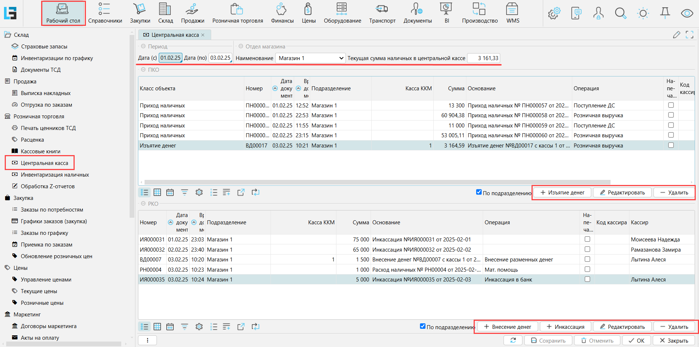Click the pencil edit icon above form
The height and width of the screenshot is (347, 699).
pos(676,35)
